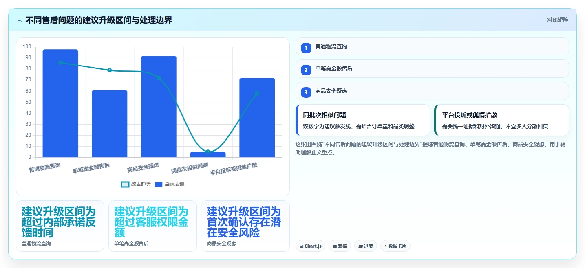Click the x-axis label 同批次相似问题

190,167
